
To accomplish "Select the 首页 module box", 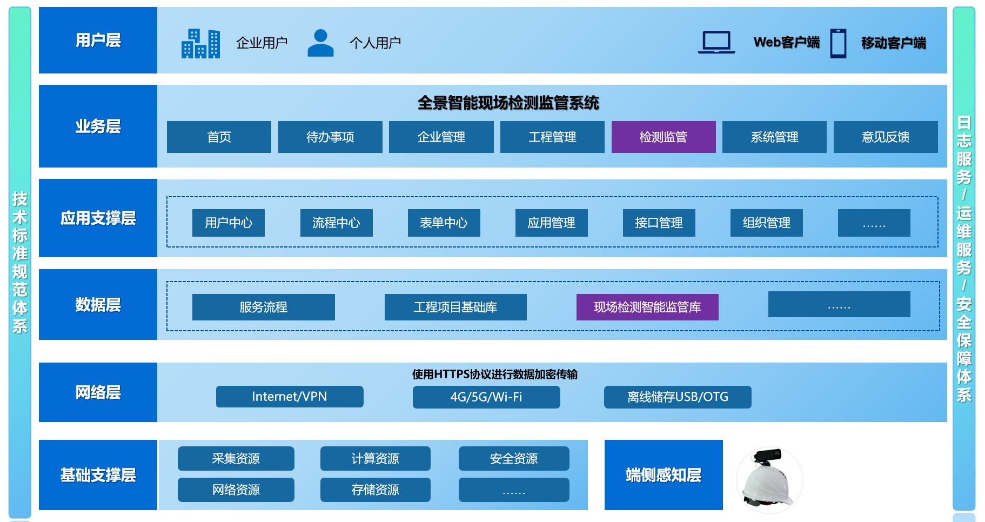I will [219, 137].
